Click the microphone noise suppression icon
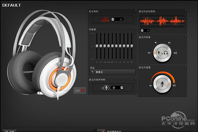The image size is (198, 132). click(106, 88)
